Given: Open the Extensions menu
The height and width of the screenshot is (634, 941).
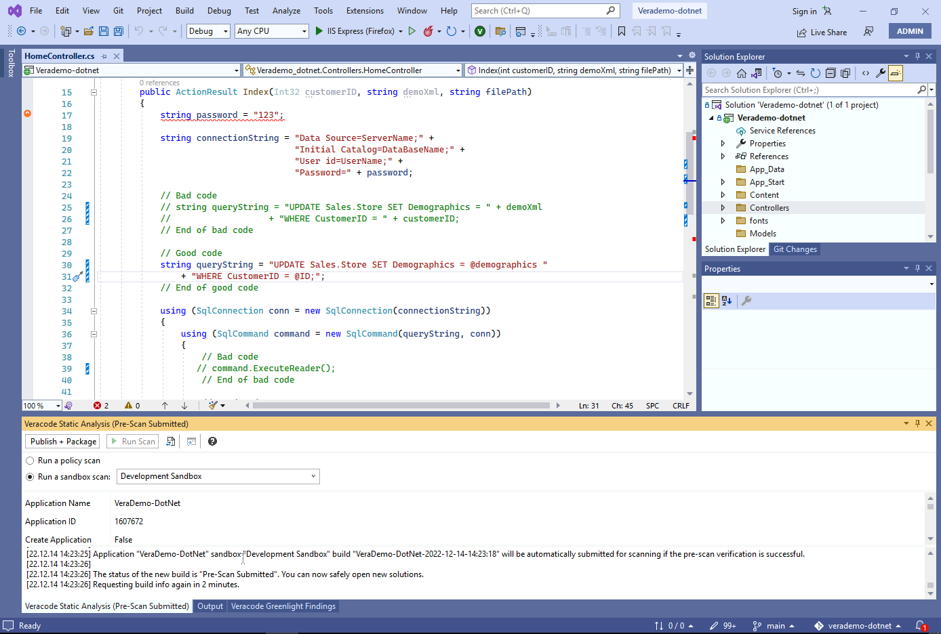Looking at the screenshot, I should tap(365, 11).
